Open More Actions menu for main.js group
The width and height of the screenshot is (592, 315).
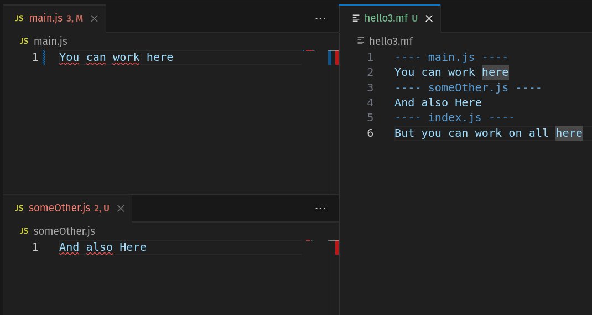tap(320, 18)
